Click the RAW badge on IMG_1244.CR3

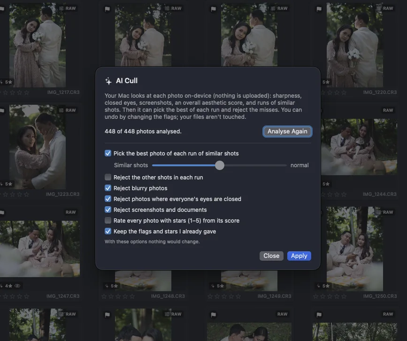coord(388,110)
